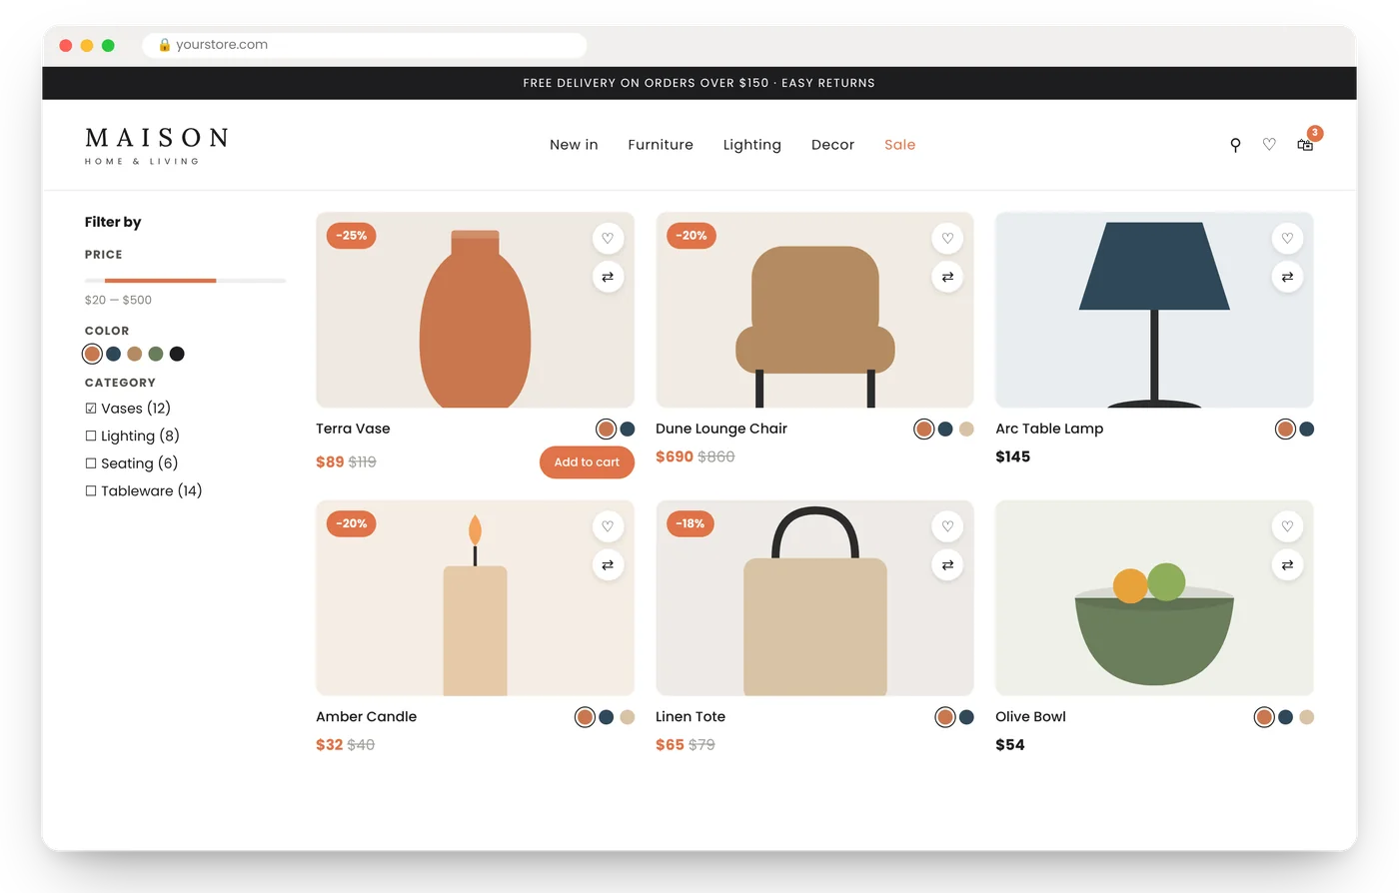Image resolution: width=1399 pixels, height=893 pixels.
Task: Click the -25% badge on Terra Vase
Action: [x=351, y=236]
